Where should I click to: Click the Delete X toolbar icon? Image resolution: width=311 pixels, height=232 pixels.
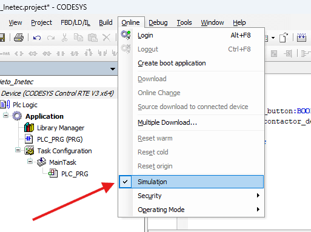point(106,38)
